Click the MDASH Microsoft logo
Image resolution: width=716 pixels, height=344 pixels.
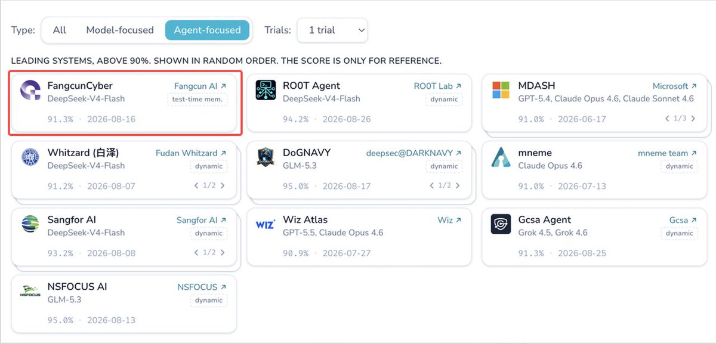(501, 90)
